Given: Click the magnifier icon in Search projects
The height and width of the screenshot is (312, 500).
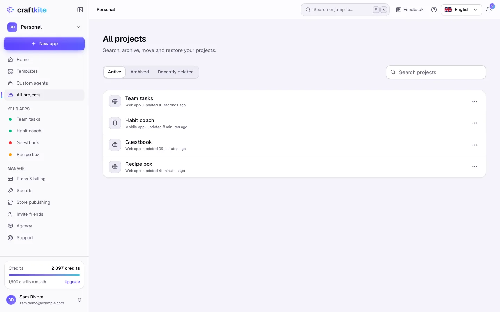Looking at the screenshot, I should click(x=393, y=72).
